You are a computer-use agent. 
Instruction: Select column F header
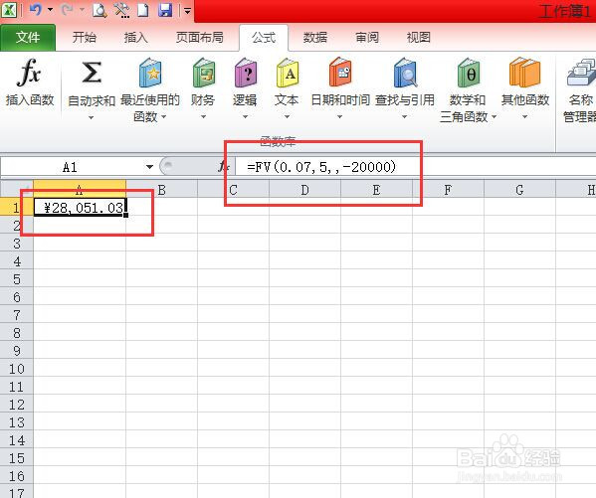448,189
